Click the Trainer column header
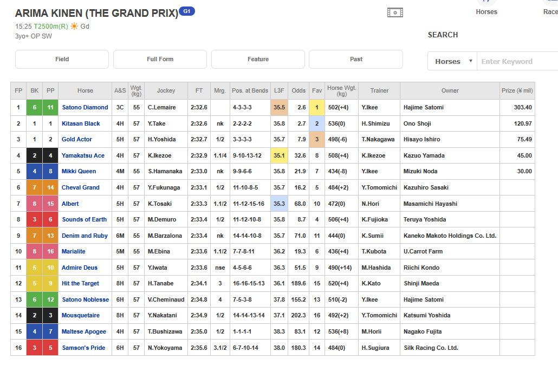 (379, 91)
